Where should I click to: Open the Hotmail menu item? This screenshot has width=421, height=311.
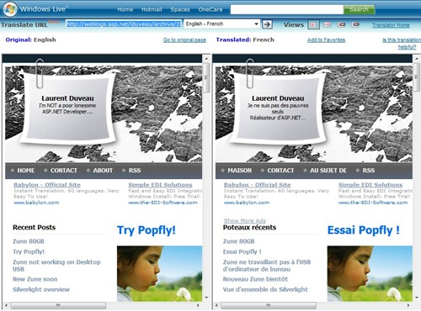152,9
